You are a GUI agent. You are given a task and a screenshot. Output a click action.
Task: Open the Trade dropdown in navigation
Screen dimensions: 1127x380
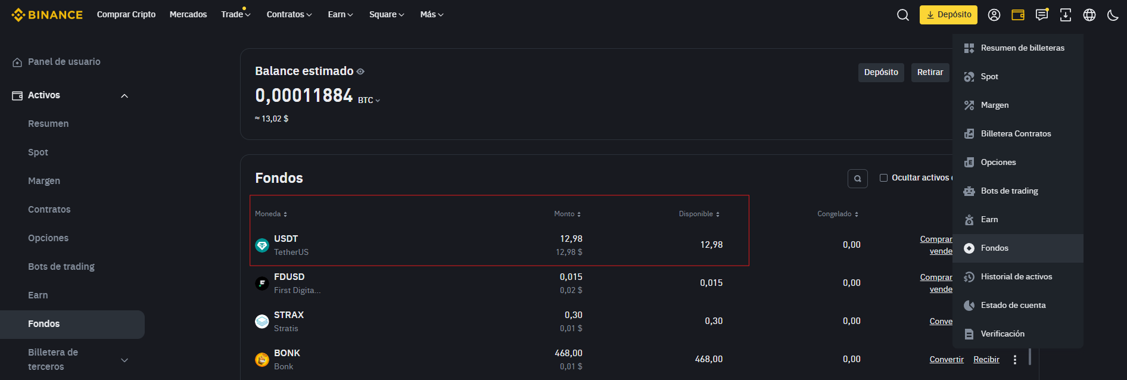pos(236,14)
